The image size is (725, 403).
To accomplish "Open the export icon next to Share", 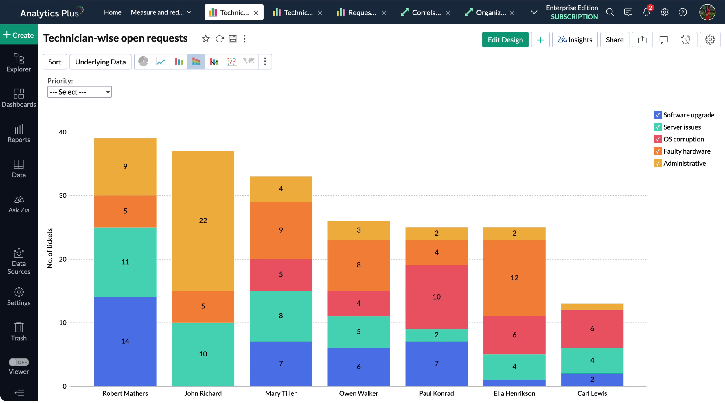I will tap(642, 40).
